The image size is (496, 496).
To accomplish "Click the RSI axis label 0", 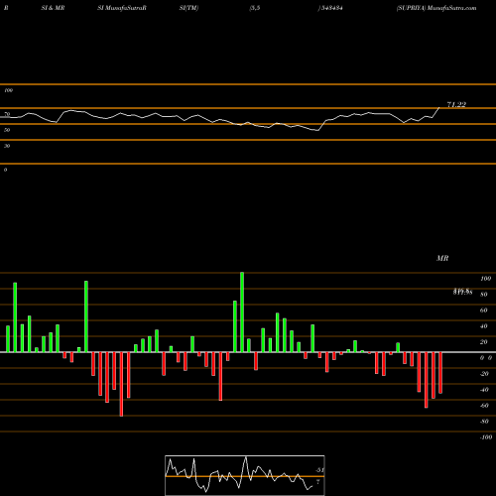I will point(5,170).
